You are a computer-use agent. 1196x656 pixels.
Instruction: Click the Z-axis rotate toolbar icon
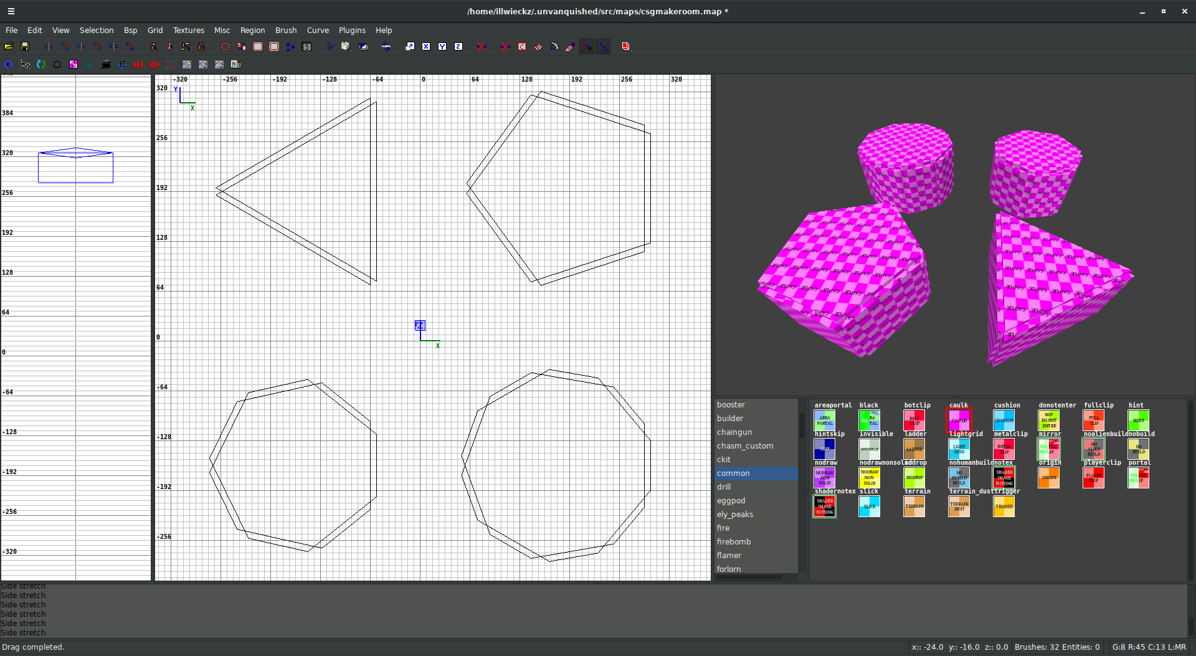[130, 47]
